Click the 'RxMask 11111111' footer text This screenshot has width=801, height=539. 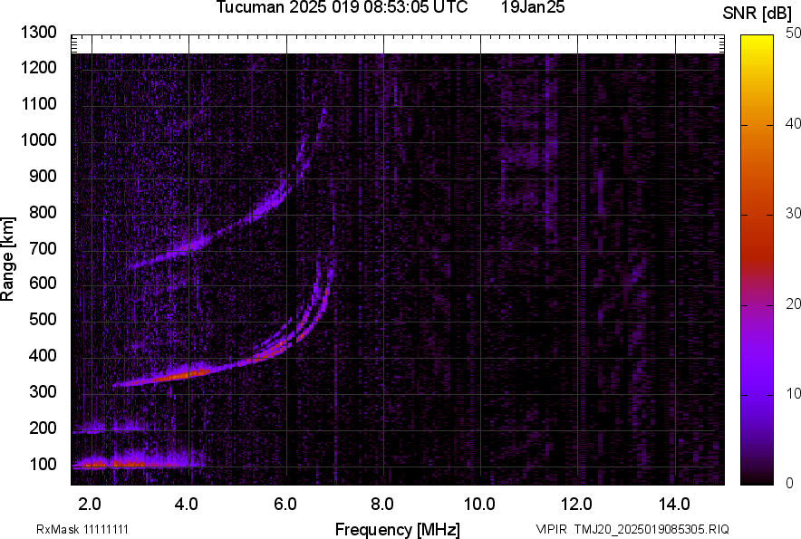82,529
